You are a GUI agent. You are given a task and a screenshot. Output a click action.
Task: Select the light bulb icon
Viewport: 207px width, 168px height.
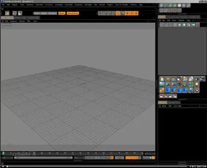(197, 84)
